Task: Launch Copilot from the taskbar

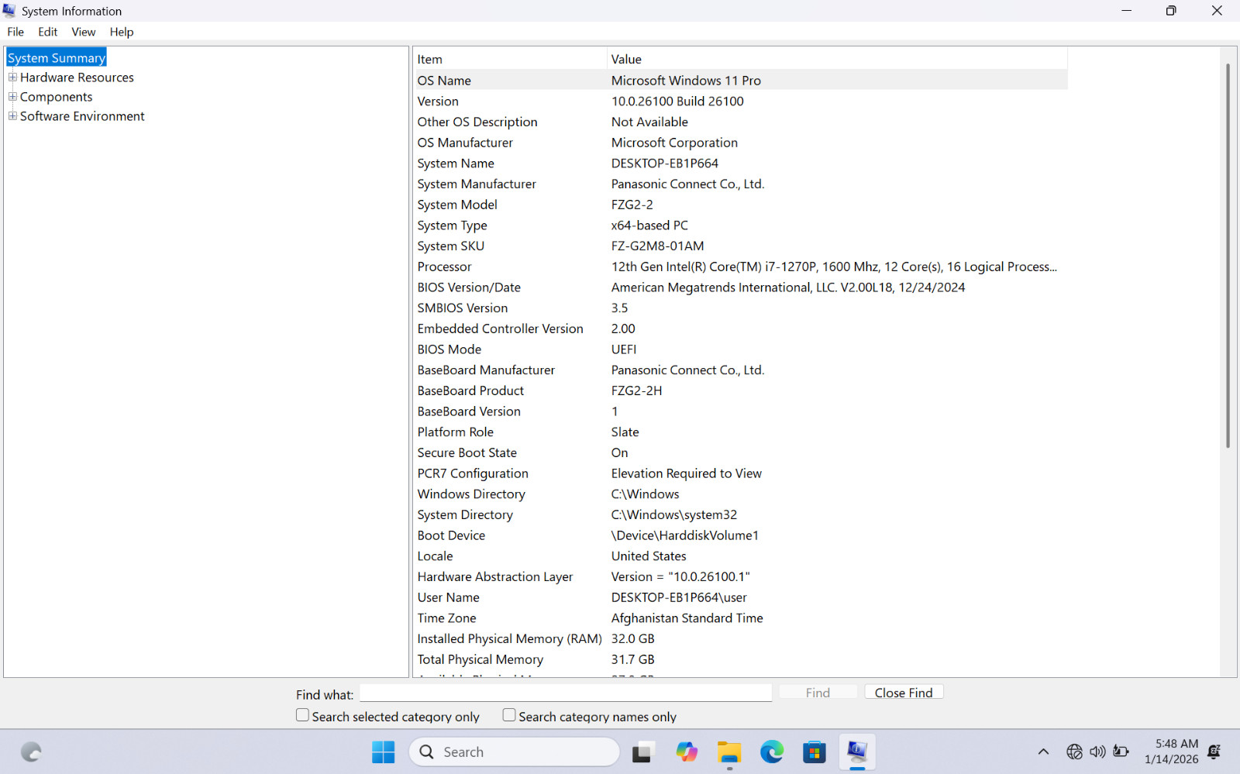Action: 686,752
